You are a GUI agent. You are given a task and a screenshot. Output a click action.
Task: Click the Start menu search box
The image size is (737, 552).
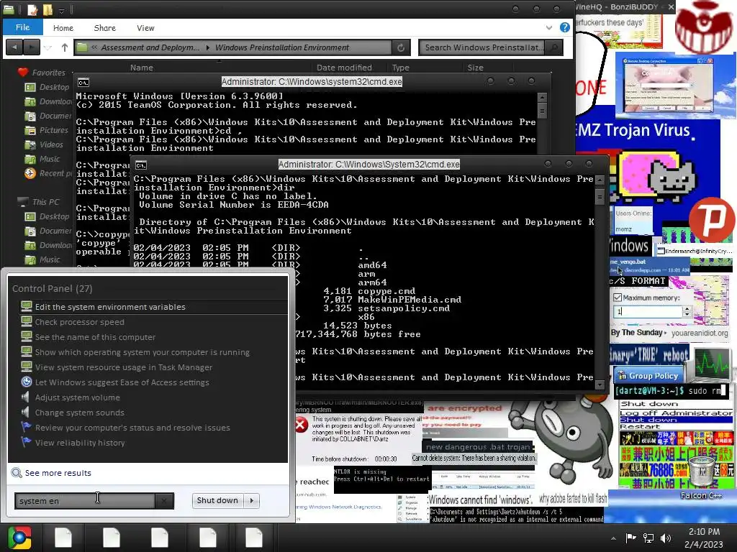tap(85, 501)
